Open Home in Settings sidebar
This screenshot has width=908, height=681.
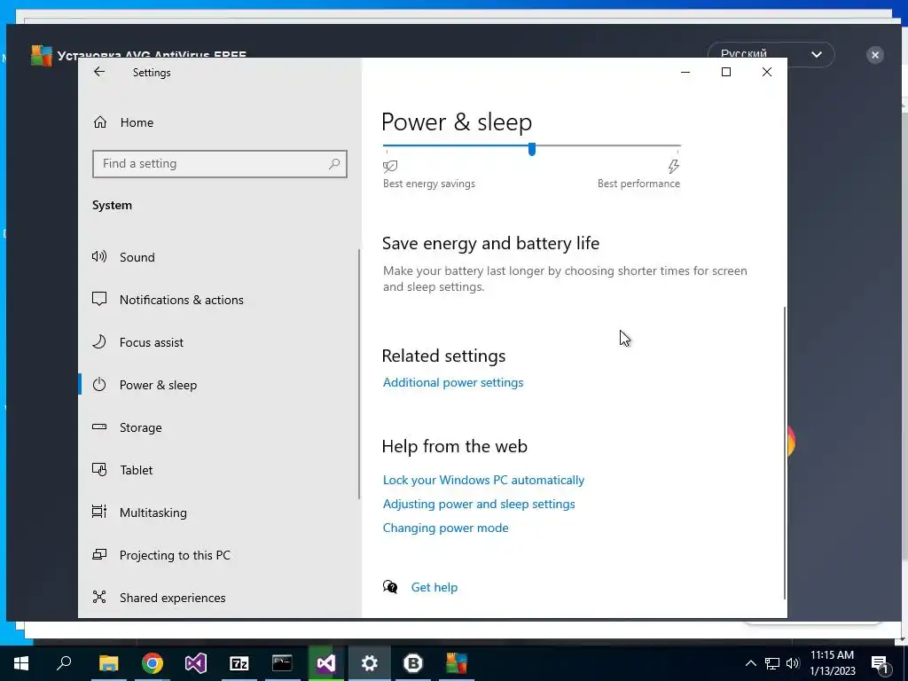click(x=137, y=122)
